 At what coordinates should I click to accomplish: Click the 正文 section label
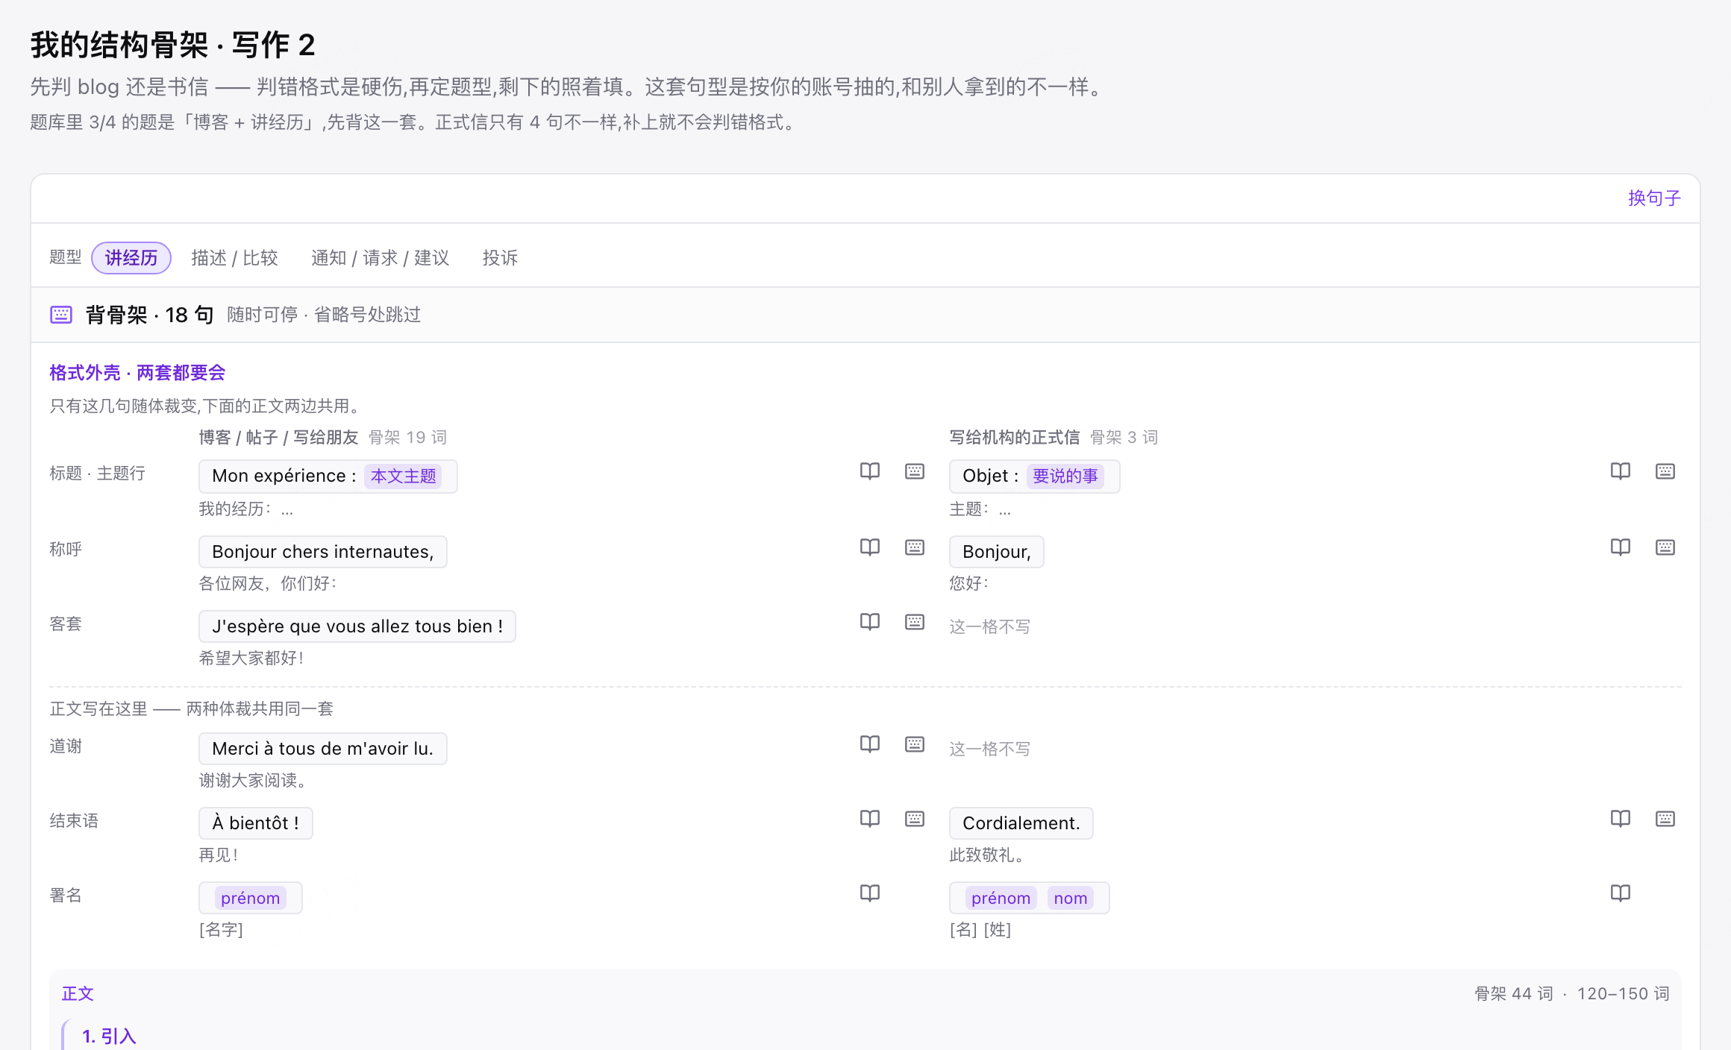tap(78, 994)
